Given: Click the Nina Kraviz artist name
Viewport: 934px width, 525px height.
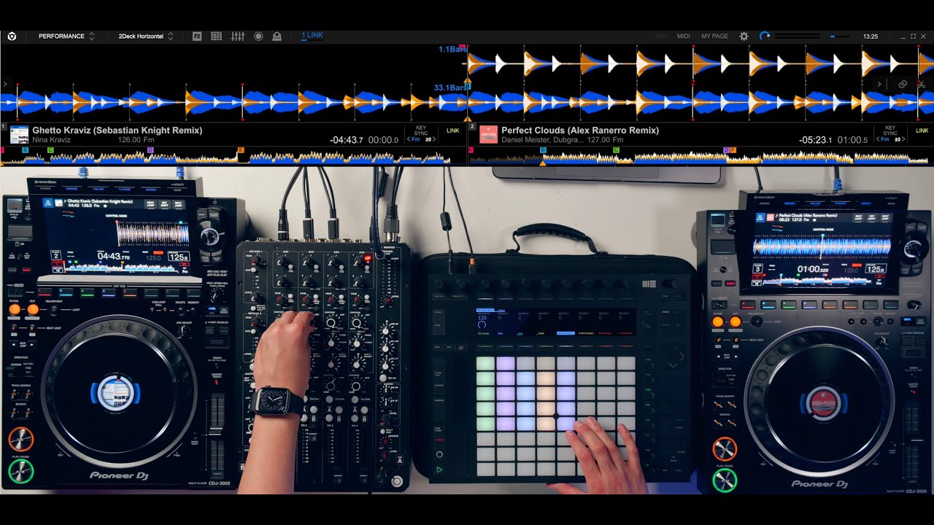Looking at the screenshot, I should (51, 139).
